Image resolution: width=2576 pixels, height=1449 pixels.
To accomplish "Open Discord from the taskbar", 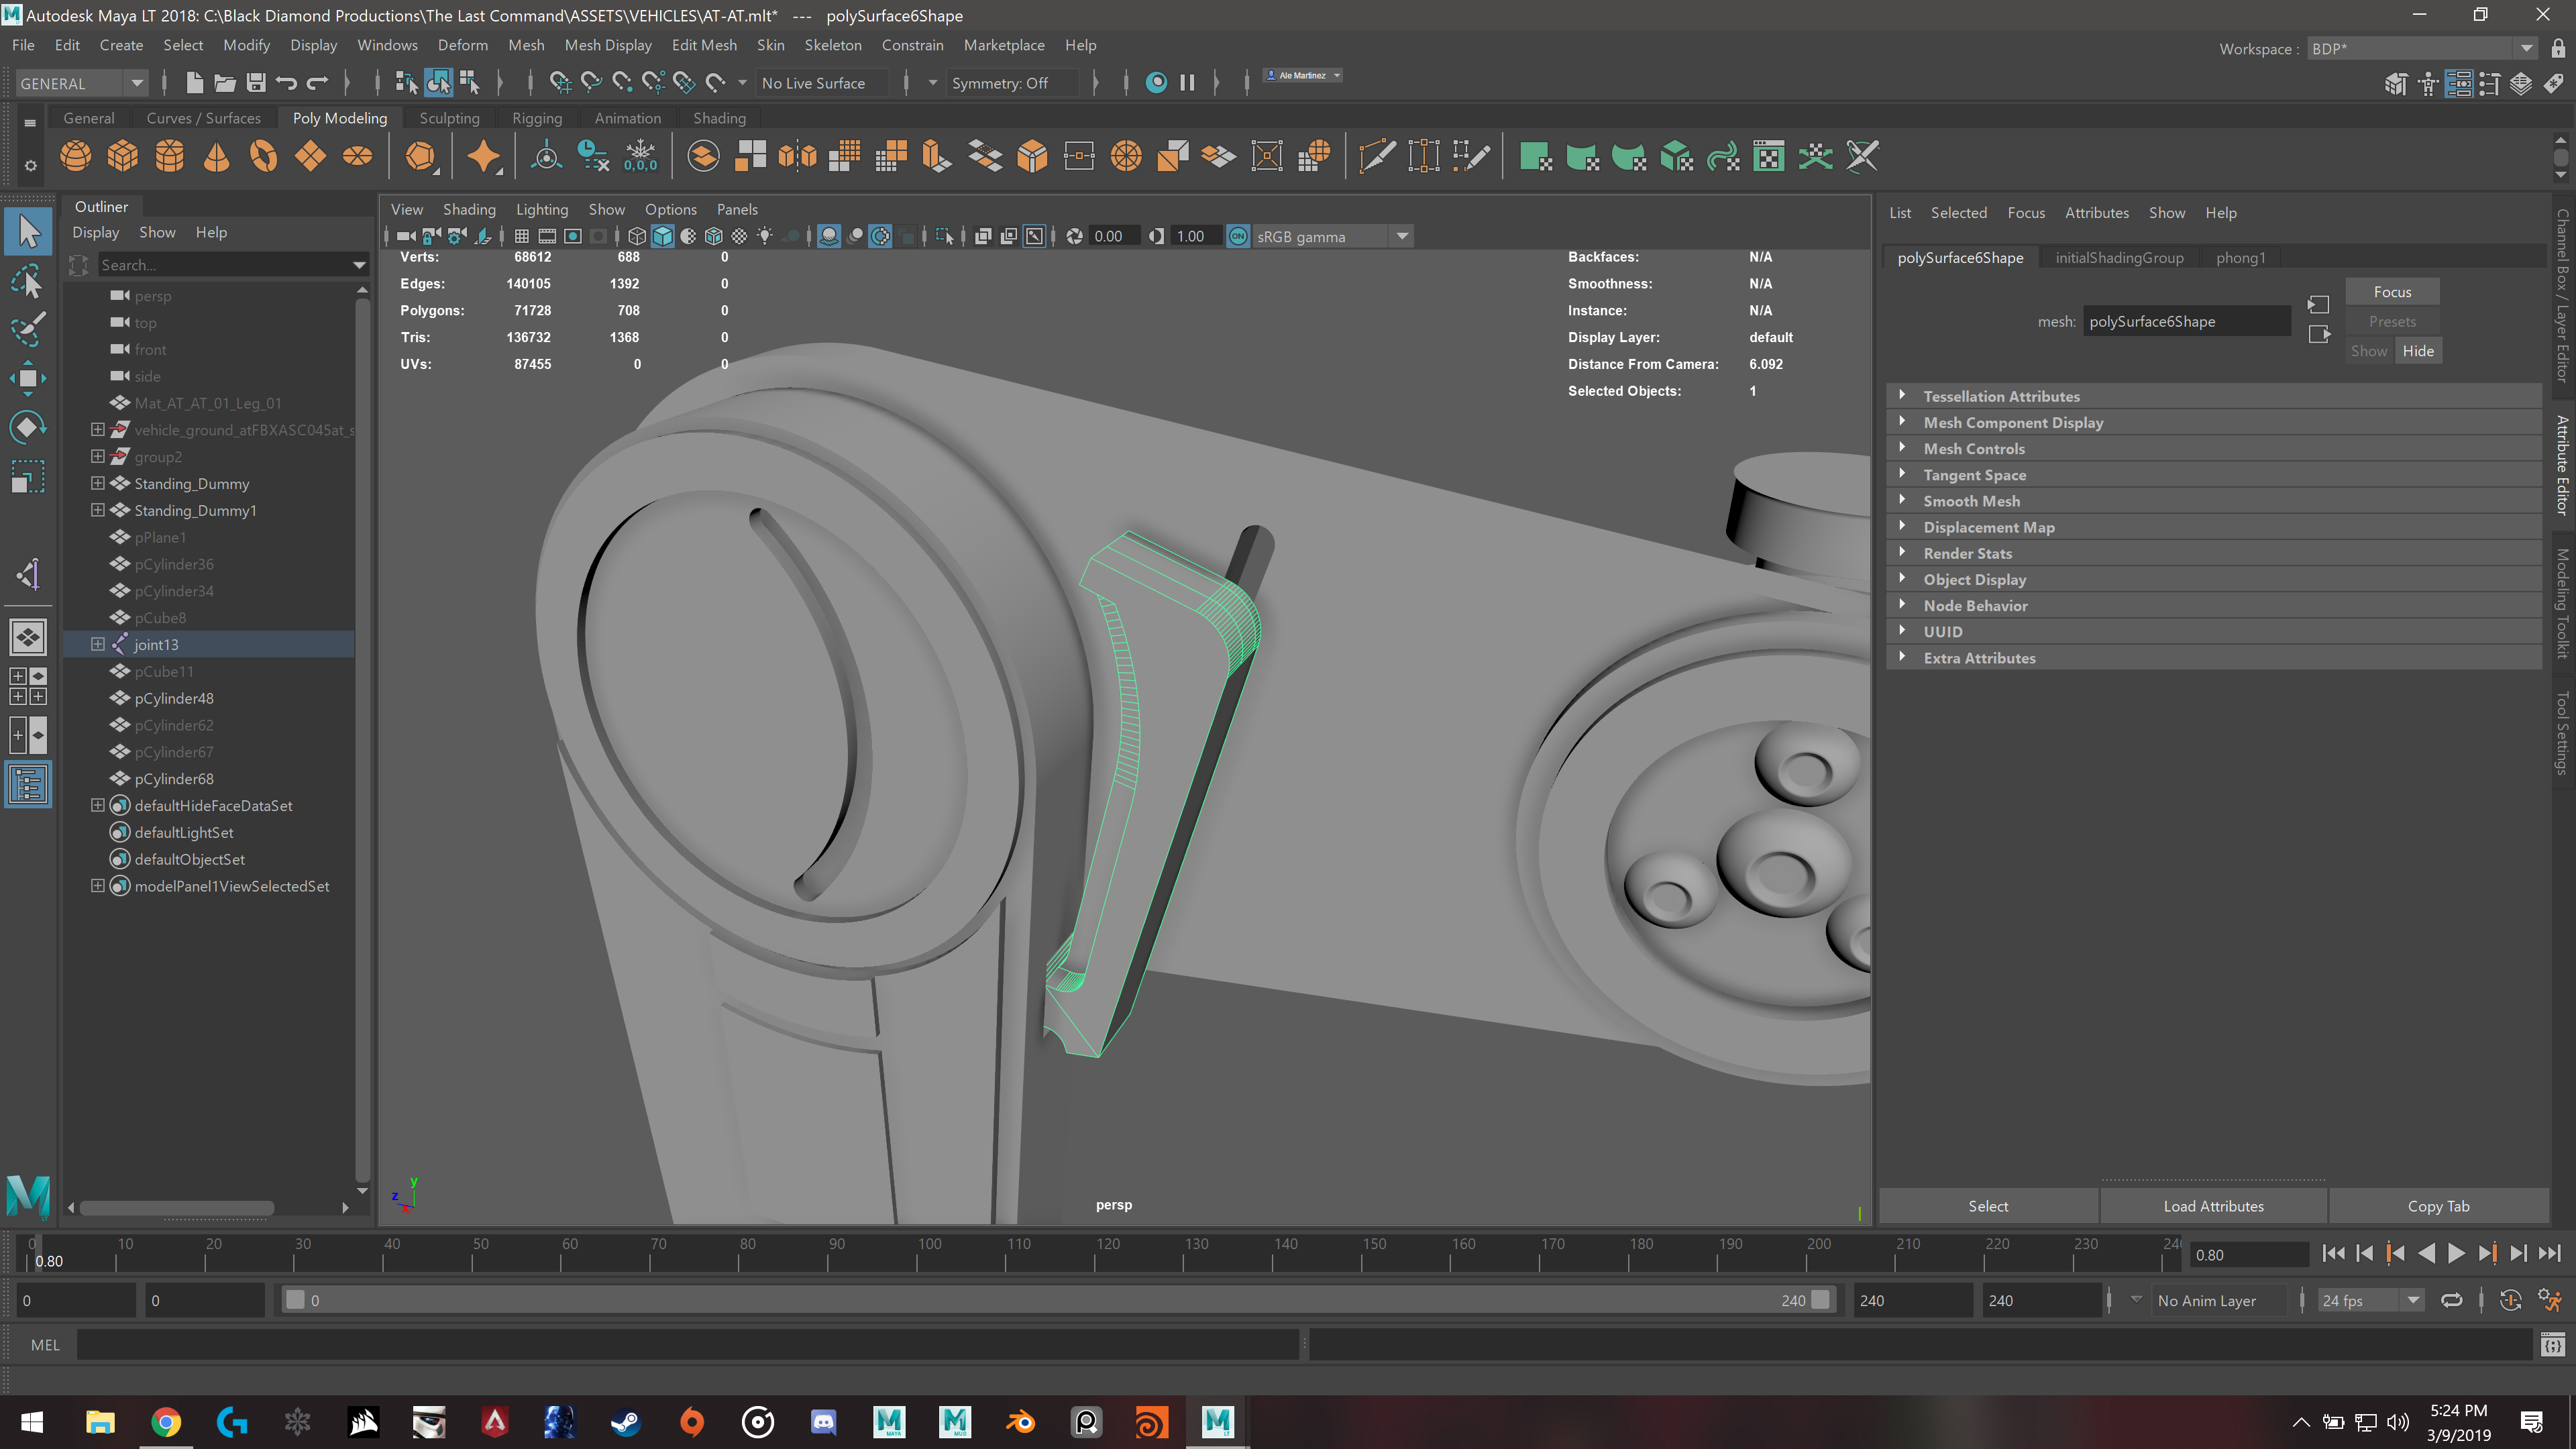I will pos(823,1421).
